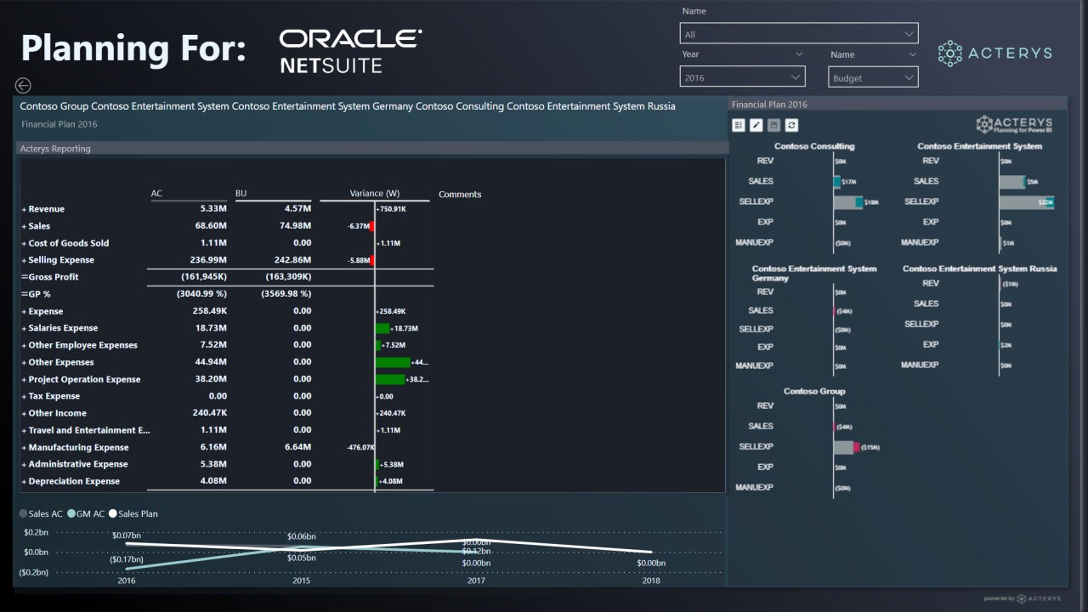Click the Financial Plan 2016 right panel header
Image resolution: width=1088 pixels, height=612 pixels.
click(x=898, y=104)
